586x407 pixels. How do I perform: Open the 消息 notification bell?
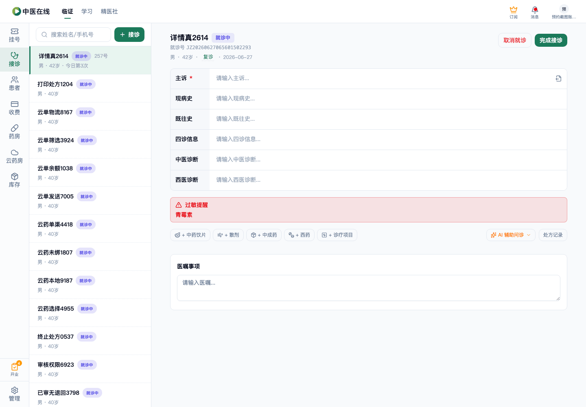(x=535, y=12)
